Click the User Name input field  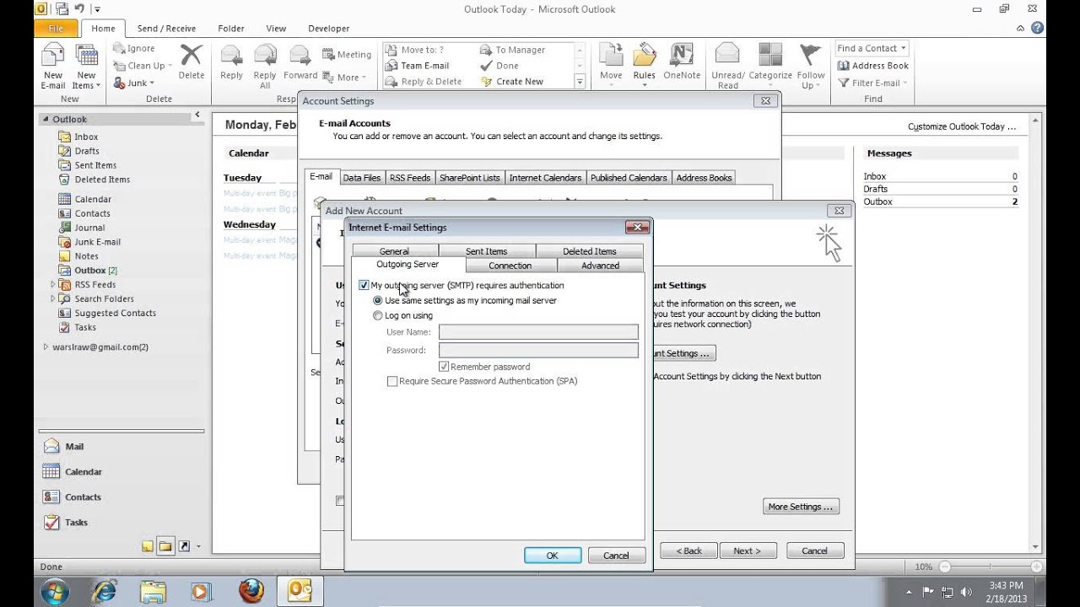point(538,332)
